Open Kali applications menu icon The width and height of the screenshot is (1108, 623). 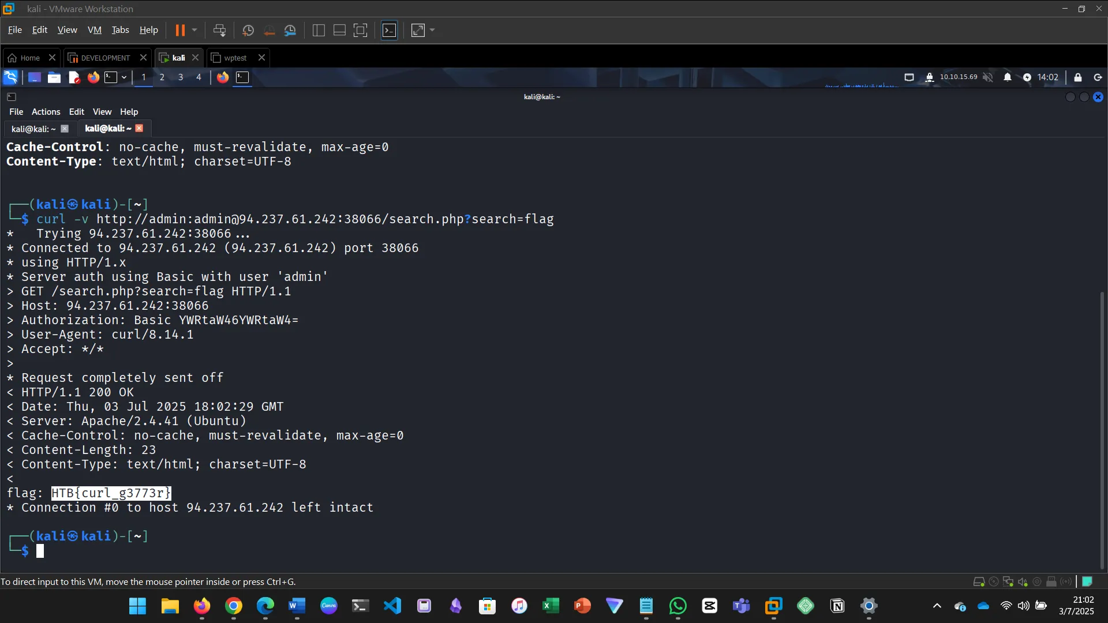tap(10, 77)
